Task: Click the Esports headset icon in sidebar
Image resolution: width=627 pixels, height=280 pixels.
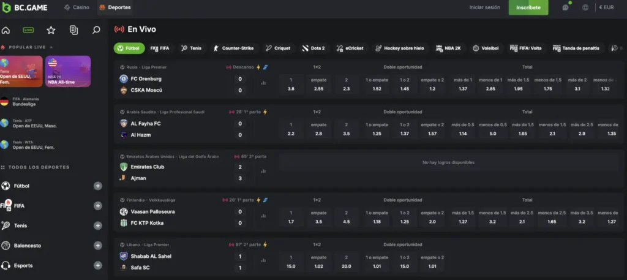Action: (6, 265)
